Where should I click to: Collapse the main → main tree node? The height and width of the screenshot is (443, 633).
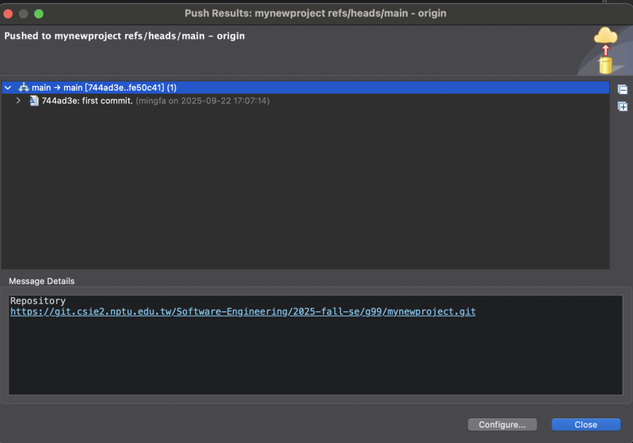8,88
